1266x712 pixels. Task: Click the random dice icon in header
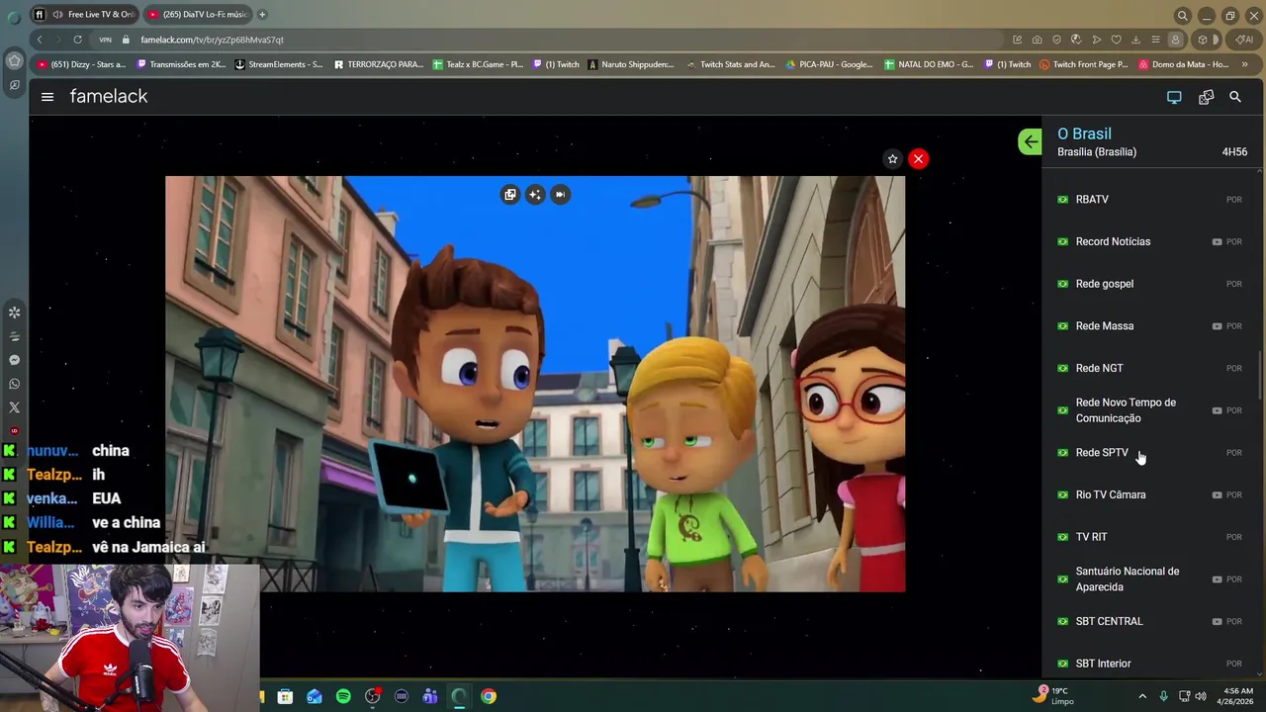1206,97
